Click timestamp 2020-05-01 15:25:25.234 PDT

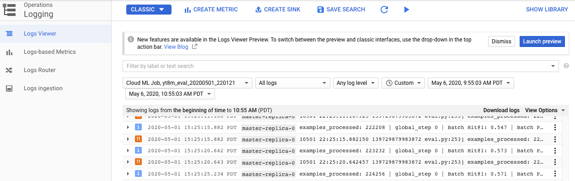click(192, 174)
